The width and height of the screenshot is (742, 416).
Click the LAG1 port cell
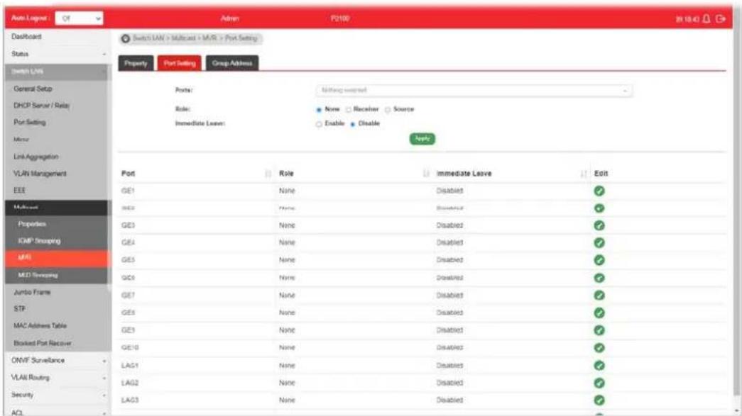(130, 366)
